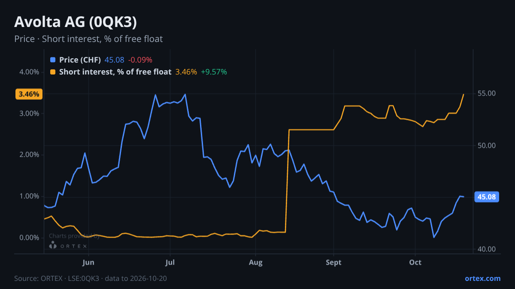Click the 1.00% left axis label
This screenshot has width=515, height=289.
pos(30,196)
